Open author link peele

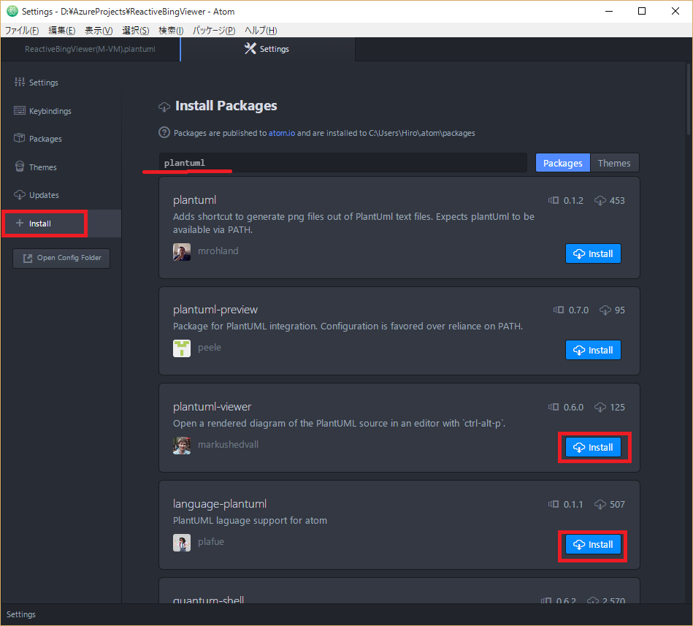(x=210, y=347)
